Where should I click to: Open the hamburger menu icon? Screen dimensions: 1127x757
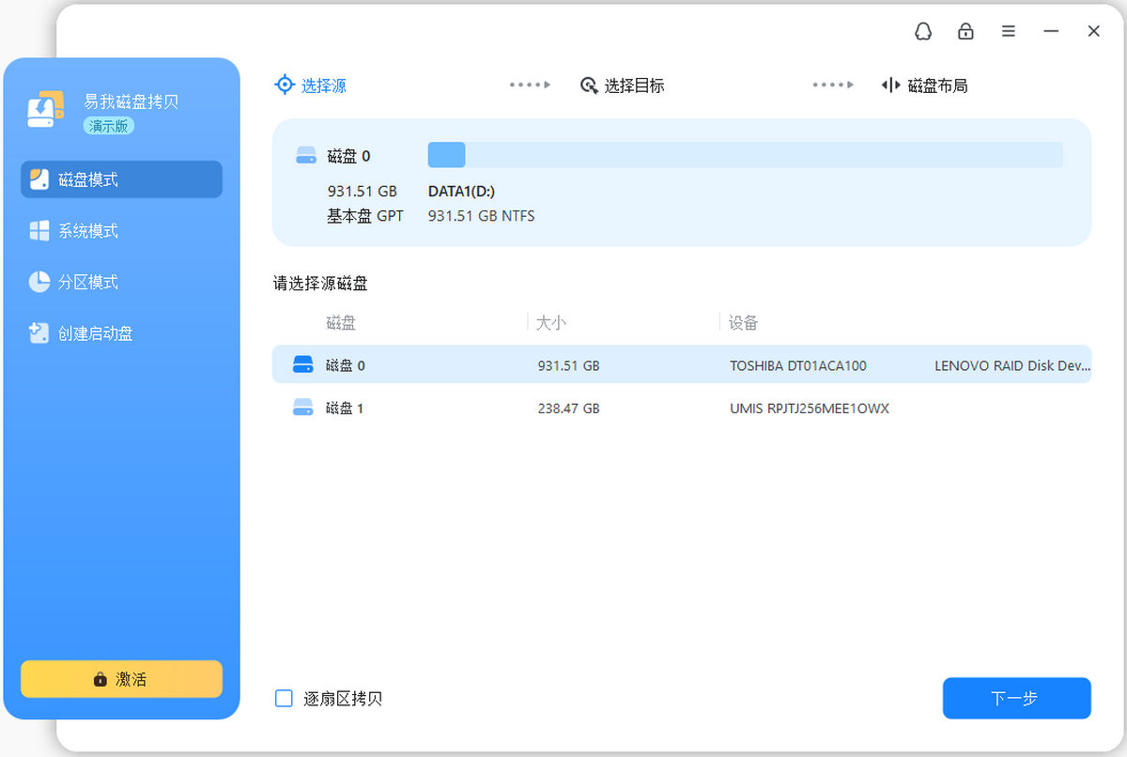1008,31
